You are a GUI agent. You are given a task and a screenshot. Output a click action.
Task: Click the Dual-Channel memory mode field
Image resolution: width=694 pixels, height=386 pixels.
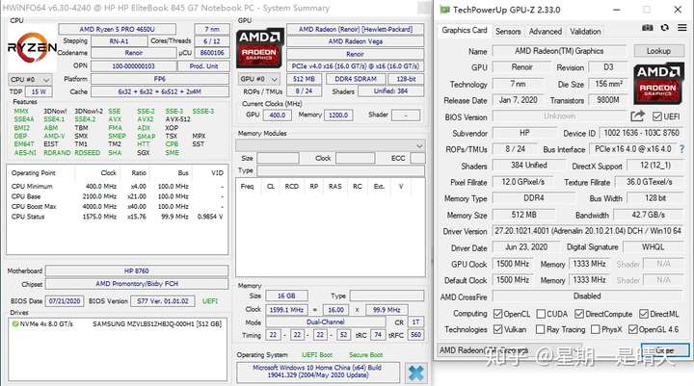[326, 322]
